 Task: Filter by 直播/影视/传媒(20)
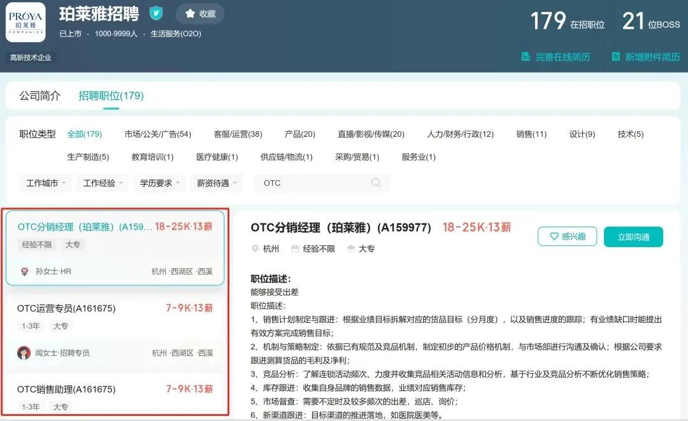click(371, 134)
